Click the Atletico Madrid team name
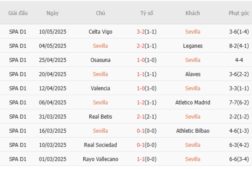 (x=193, y=102)
